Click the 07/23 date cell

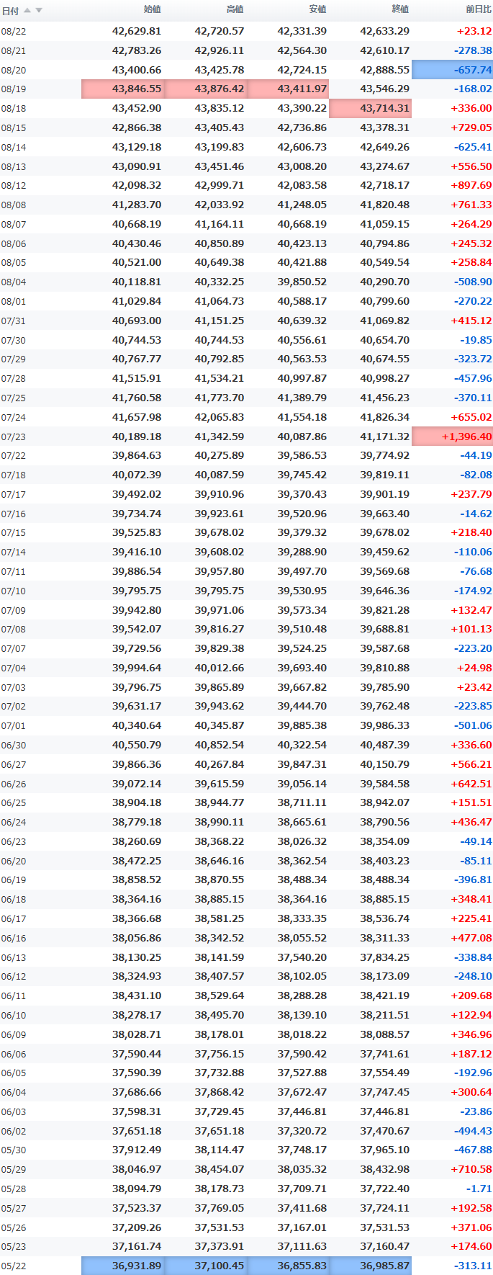tap(14, 437)
